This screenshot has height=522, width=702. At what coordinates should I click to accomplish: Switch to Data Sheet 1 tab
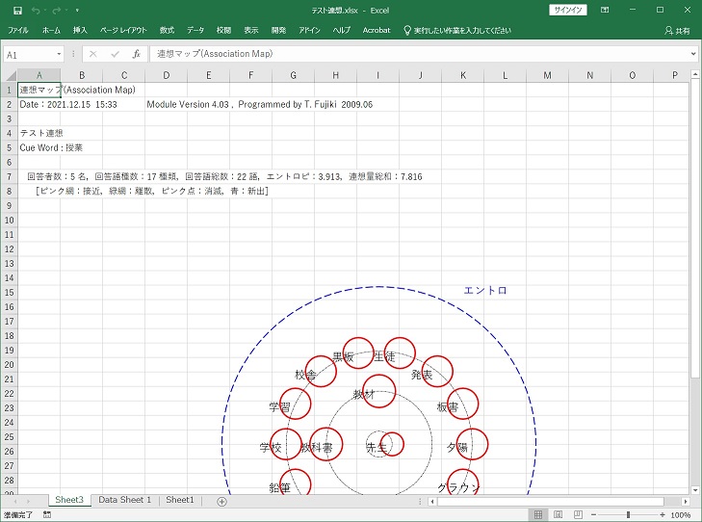pos(124,501)
